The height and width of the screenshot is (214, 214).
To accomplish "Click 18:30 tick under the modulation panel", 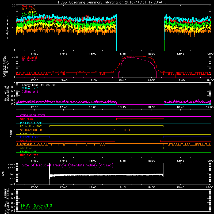I will [x=151, y=107].
